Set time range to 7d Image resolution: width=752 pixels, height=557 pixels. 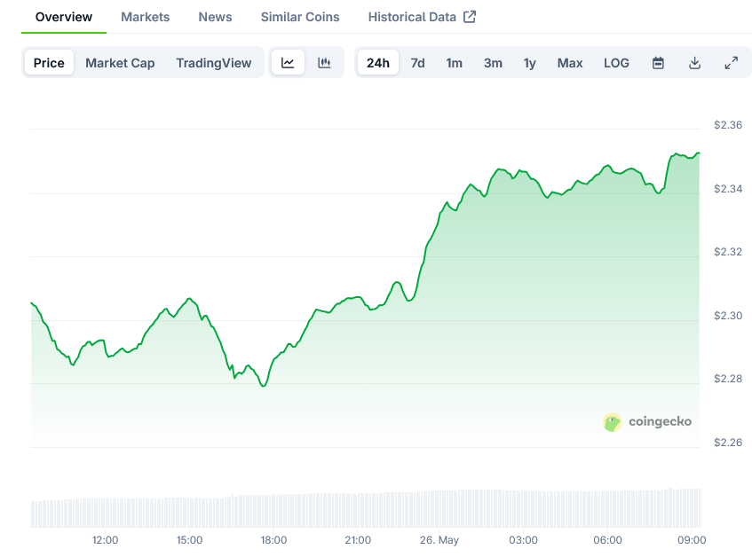(417, 63)
